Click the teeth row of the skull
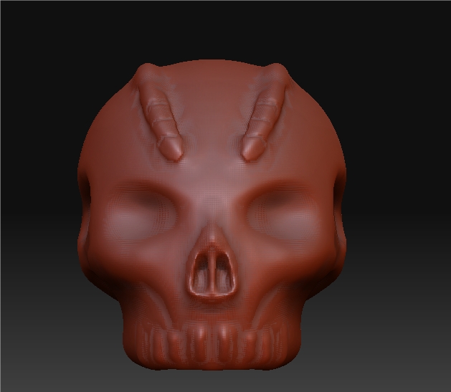451x392 pixels. (x=212, y=343)
